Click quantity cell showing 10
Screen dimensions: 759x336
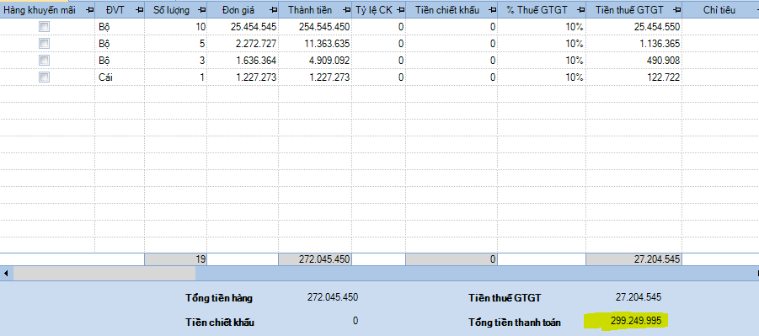176,27
